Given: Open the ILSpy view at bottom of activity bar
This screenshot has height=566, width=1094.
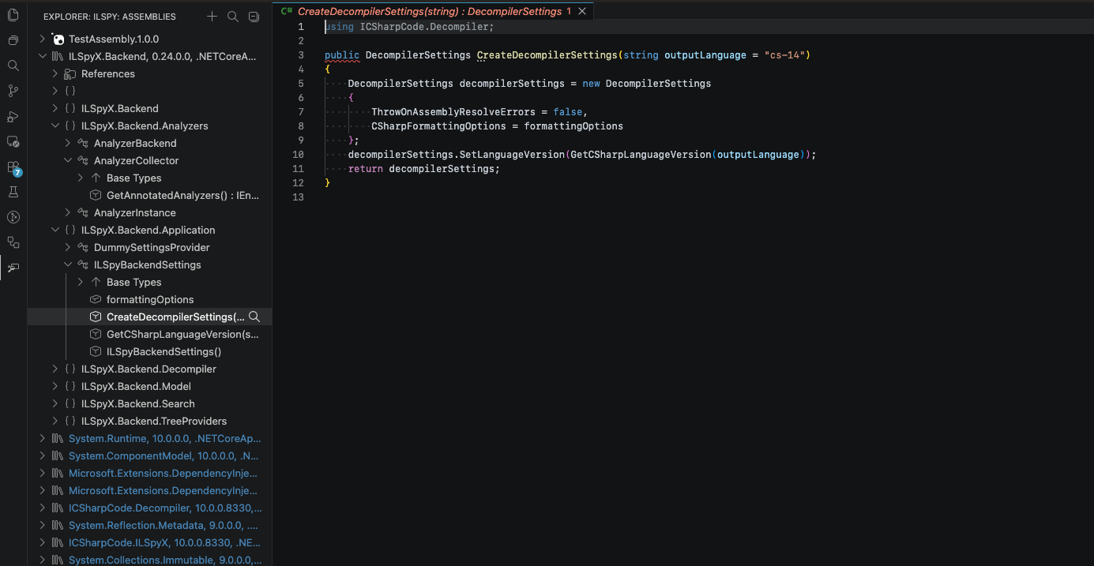Looking at the screenshot, I should click(13, 268).
